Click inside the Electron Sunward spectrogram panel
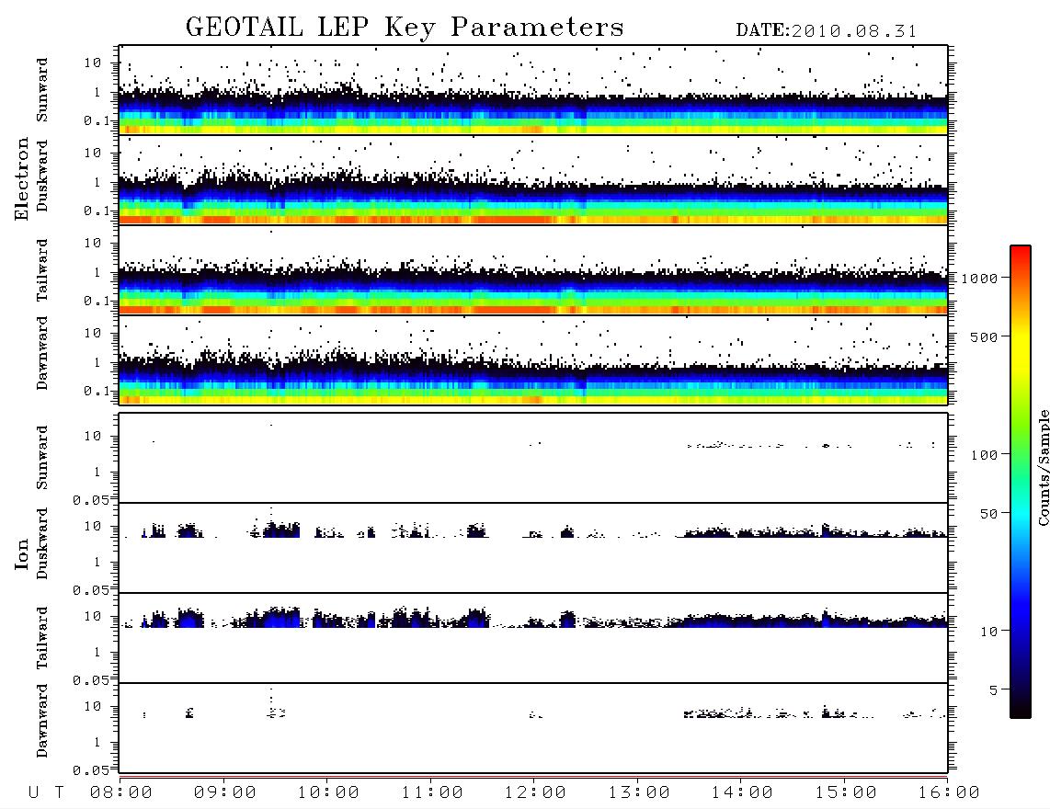 (533, 90)
